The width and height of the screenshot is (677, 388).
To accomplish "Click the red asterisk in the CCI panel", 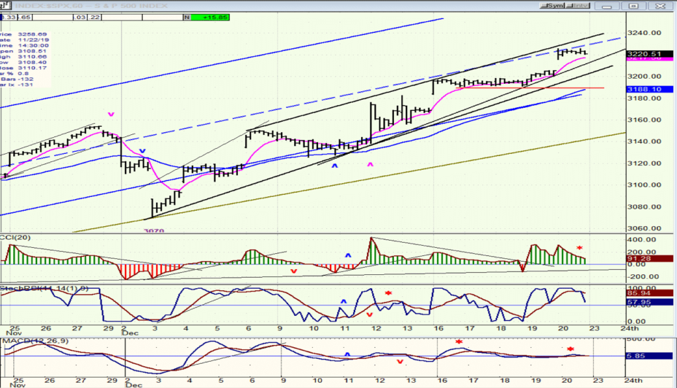I will point(579,248).
